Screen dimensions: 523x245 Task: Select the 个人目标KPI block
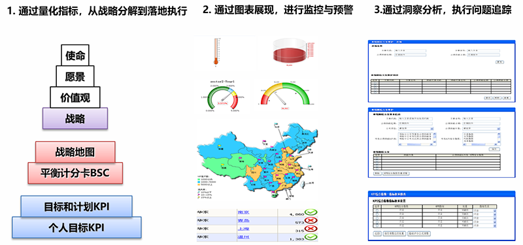pyautogui.click(x=76, y=227)
